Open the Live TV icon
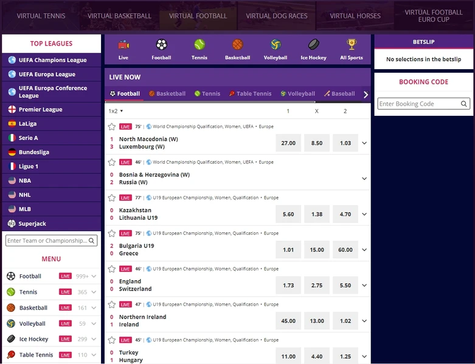Image resolution: width=475 pixels, height=364 pixels. pos(123,45)
